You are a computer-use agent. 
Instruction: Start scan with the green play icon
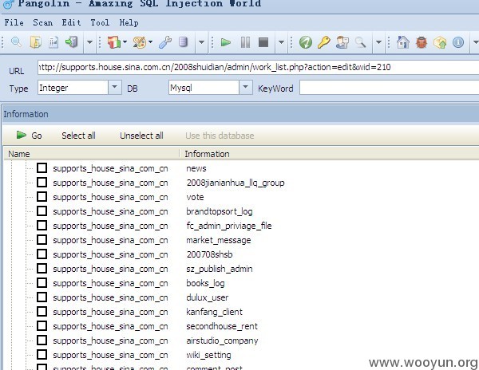(225, 42)
